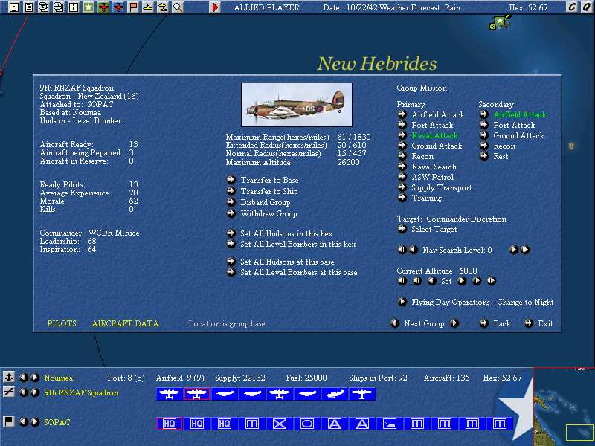This screenshot has height=446, width=595.
Task: Click the green star preferences icon
Action: click(89, 7)
